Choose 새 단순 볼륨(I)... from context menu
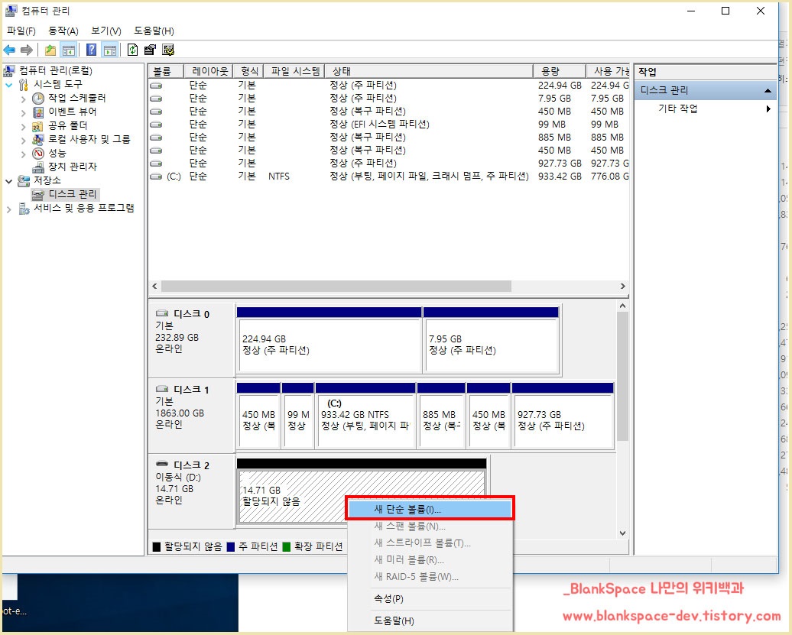The height and width of the screenshot is (635, 792). tap(430, 510)
